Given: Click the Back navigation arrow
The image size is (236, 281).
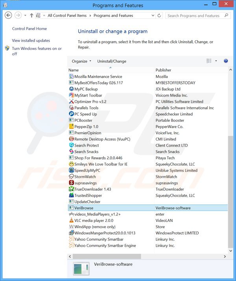Looking at the screenshot, I should (x=8, y=15).
